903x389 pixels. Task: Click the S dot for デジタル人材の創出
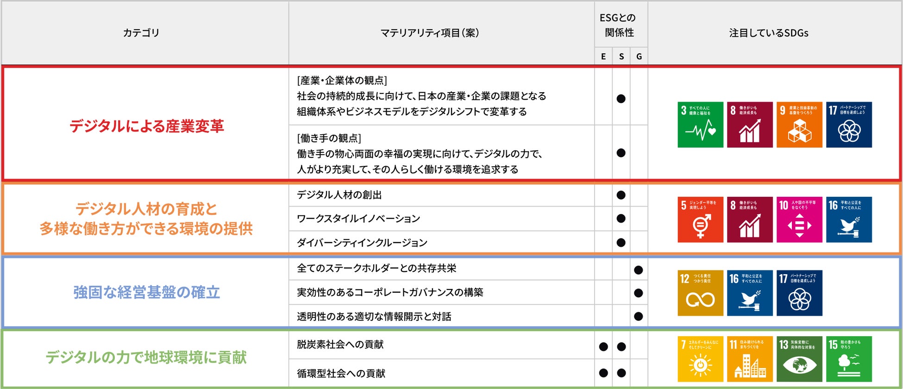621,195
